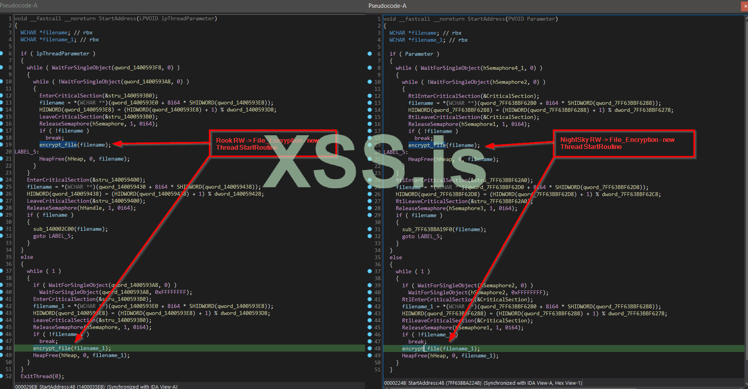The width and height of the screenshot is (748, 389).
Task: Click 0xFFFFFFFF on left pane line 40
Action: [171, 292]
